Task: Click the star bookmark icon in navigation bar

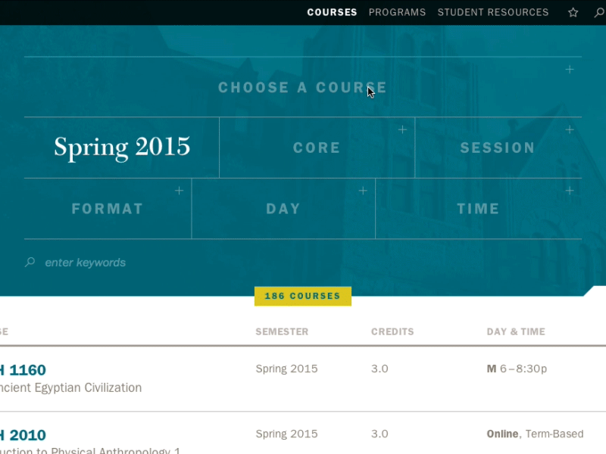Action: tap(573, 12)
